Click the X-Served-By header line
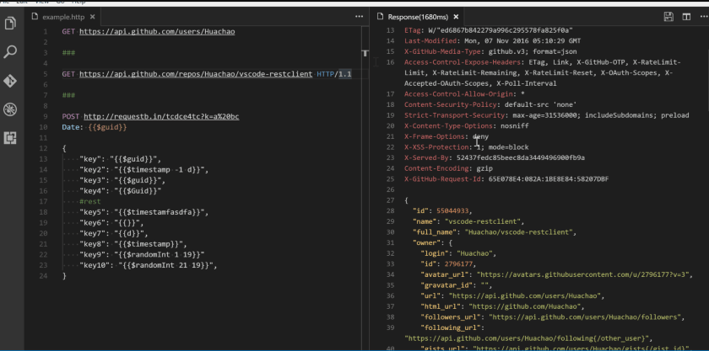Viewport: 709px width, 351px height. pos(495,158)
